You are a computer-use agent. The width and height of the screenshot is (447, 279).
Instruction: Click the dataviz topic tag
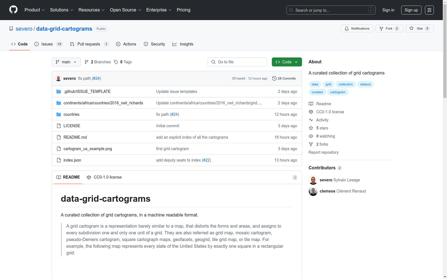[365, 84]
